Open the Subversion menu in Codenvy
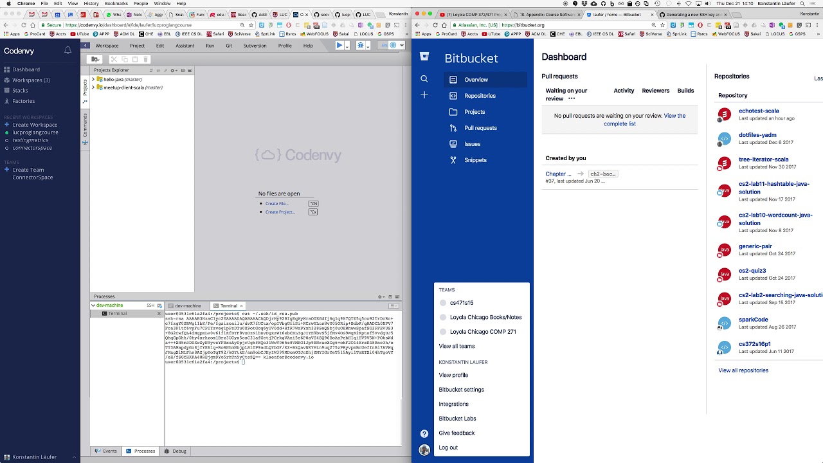This screenshot has width=823, height=463. [255, 46]
